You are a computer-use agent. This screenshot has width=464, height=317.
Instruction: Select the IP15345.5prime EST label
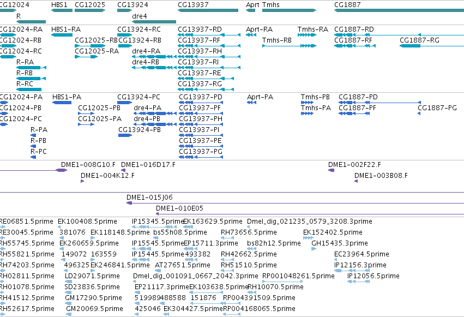click(158, 222)
